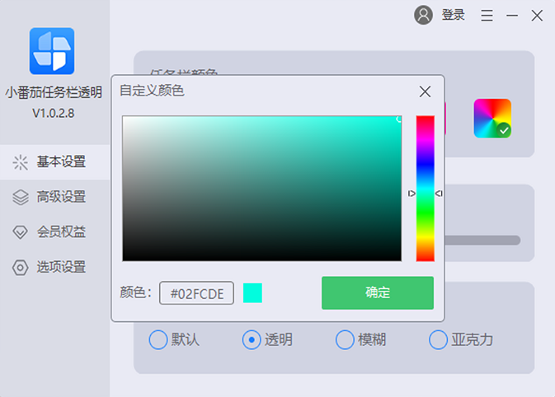
Task: Select 基本设置 in the sidebar
Action: 55,162
